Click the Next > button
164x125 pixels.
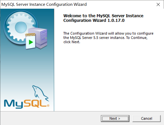pos(115,118)
